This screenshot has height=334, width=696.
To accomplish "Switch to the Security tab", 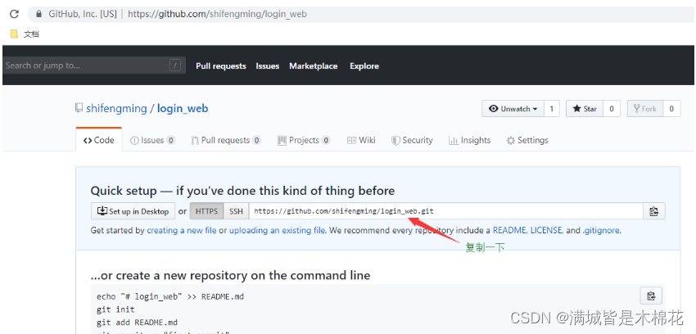I will pos(412,140).
